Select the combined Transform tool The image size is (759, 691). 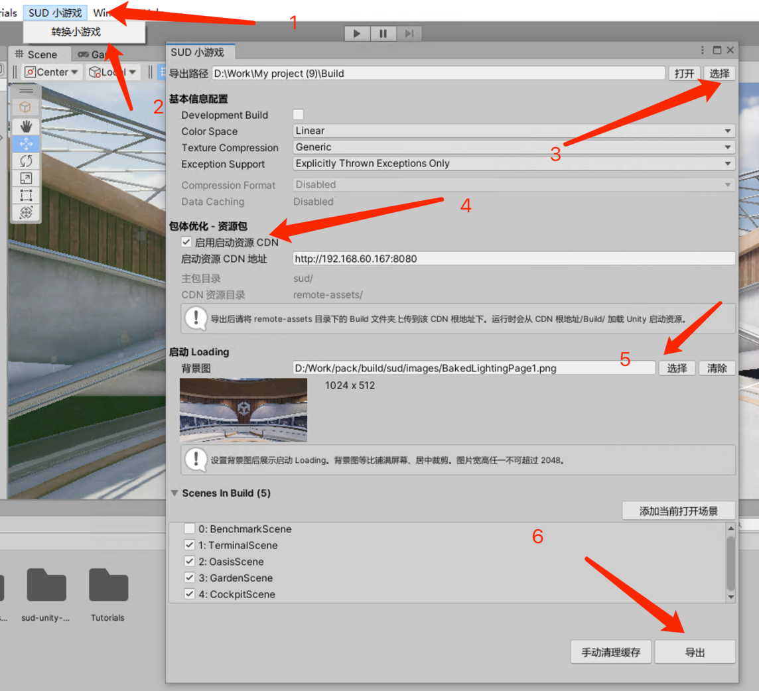26,212
